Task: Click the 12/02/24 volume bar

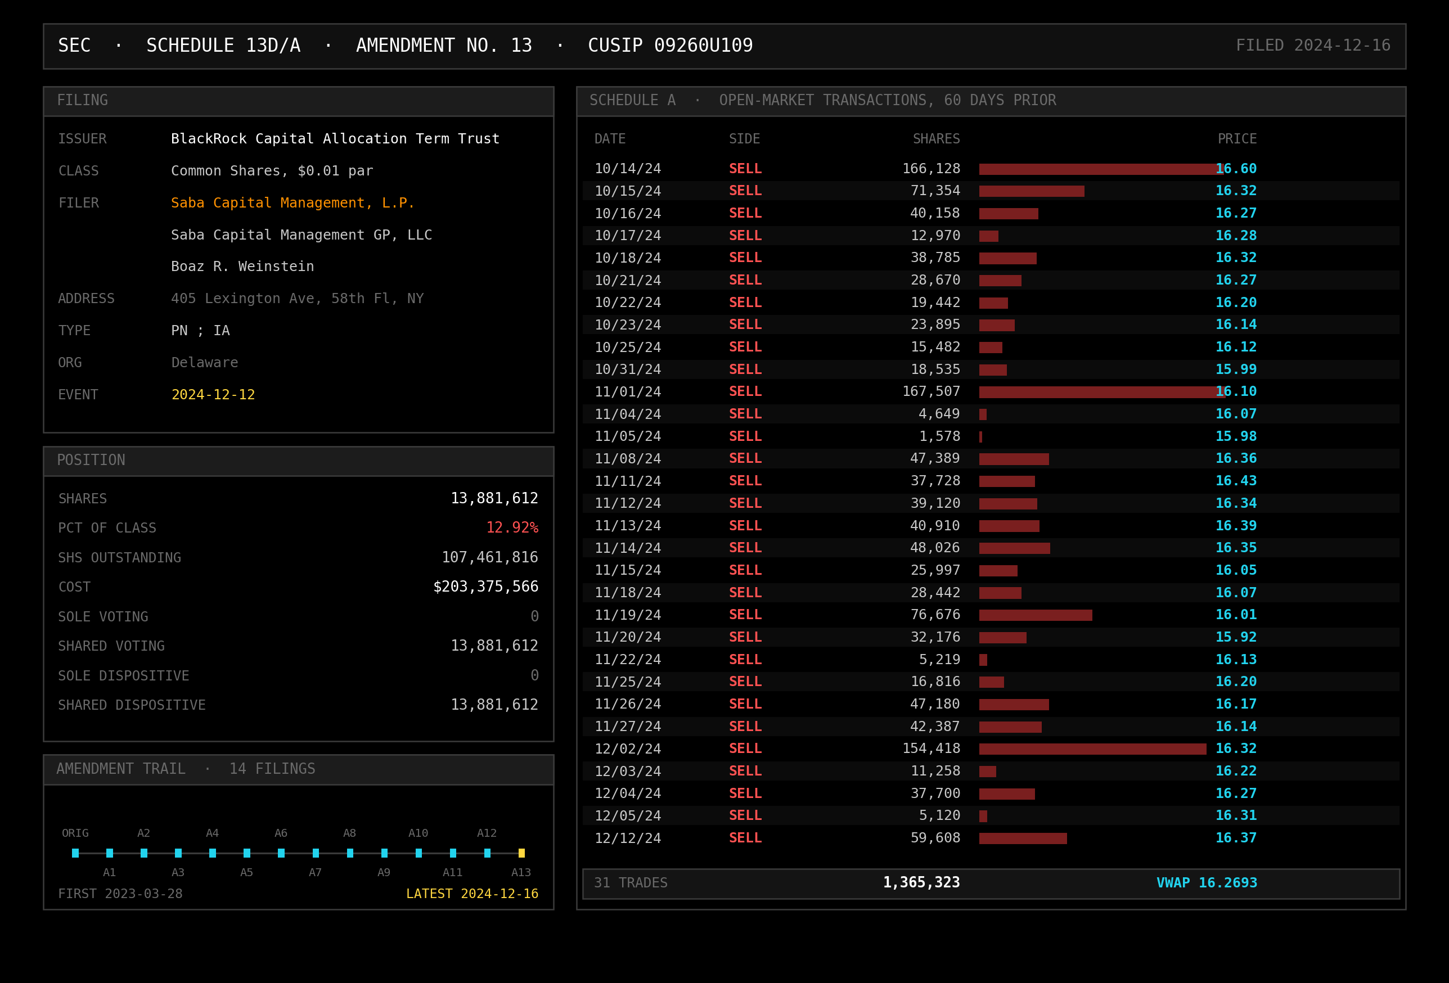Action: (x=1092, y=748)
